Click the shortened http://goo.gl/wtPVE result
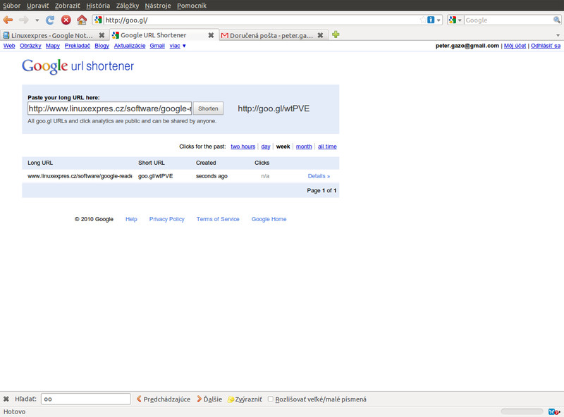The width and height of the screenshot is (564, 417). tap(274, 108)
